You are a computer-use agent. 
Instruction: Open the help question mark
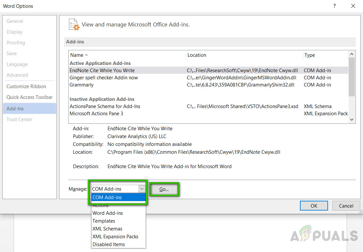[x=335, y=6]
